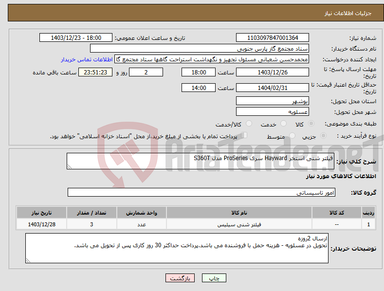Click the product name cell فیلتر شنی سیلیس
384x291 pixels.
click(239, 224)
